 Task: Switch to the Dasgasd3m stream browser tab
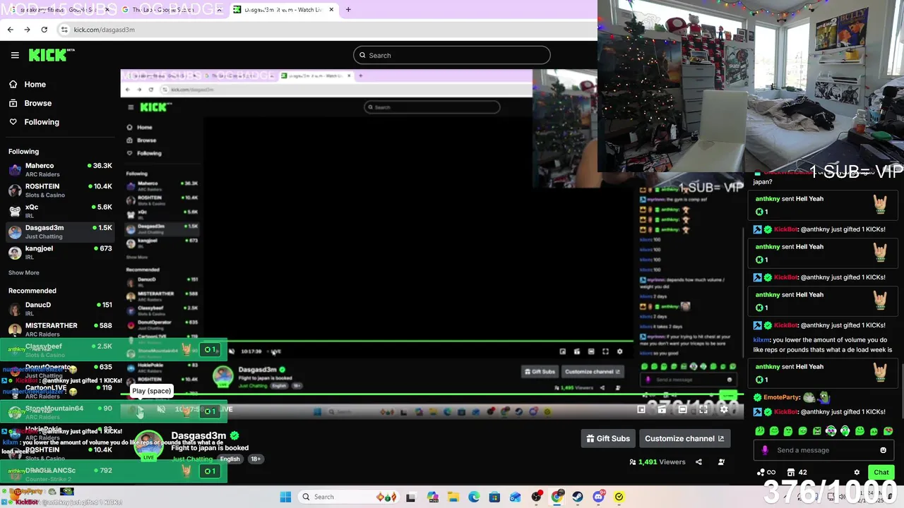(x=284, y=10)
